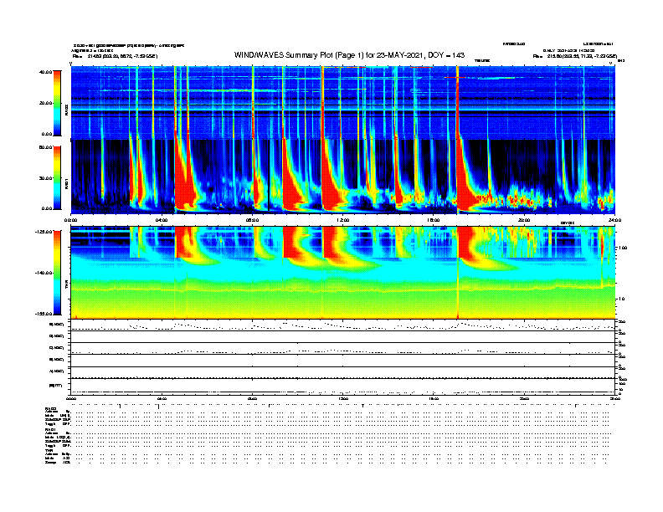663x512 pixels.
Task: Click the 100 label on TNR right axis
Action: tap(623, 248)
